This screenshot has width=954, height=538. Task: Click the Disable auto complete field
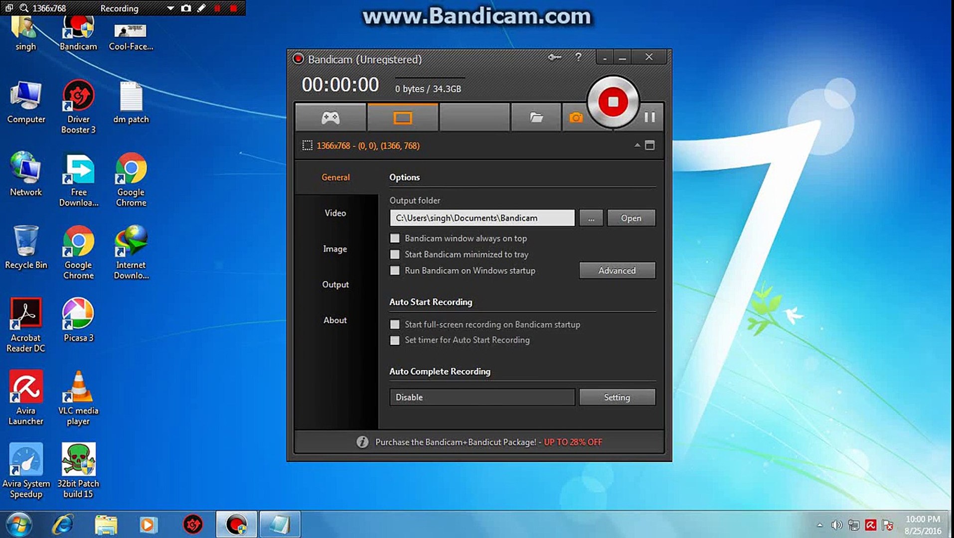pos(482,397)
